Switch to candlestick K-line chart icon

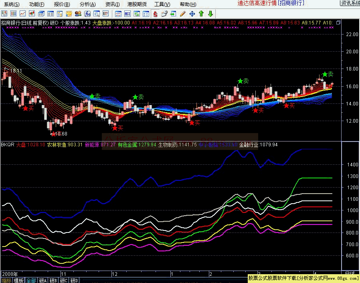[x=32, y=14]
